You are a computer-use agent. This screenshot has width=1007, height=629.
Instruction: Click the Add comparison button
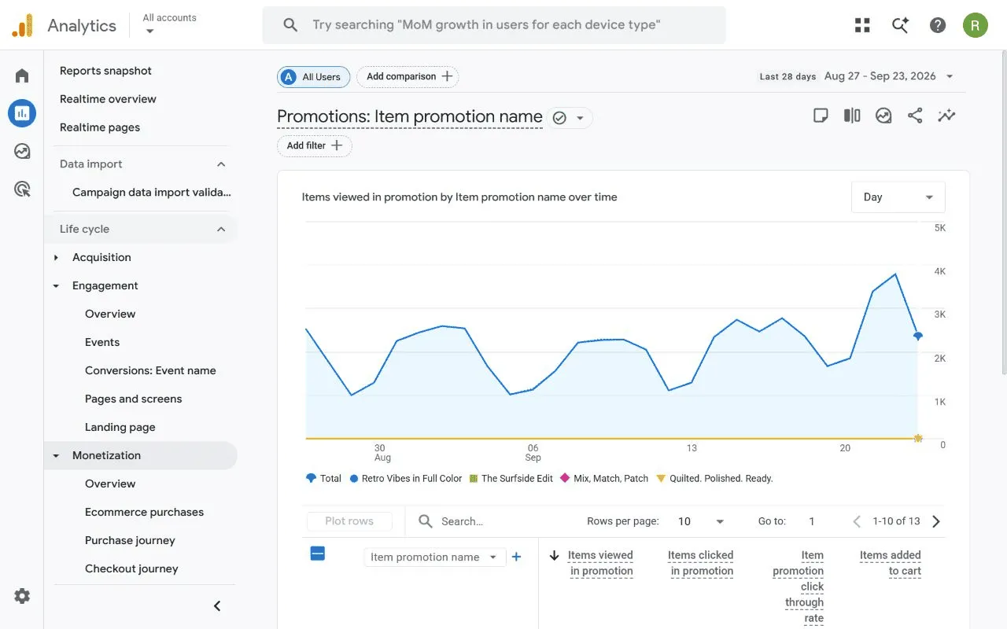click(408, 76)
